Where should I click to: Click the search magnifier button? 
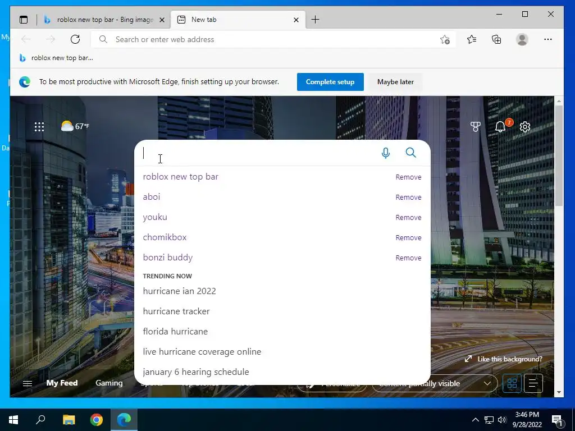point(410,153)
